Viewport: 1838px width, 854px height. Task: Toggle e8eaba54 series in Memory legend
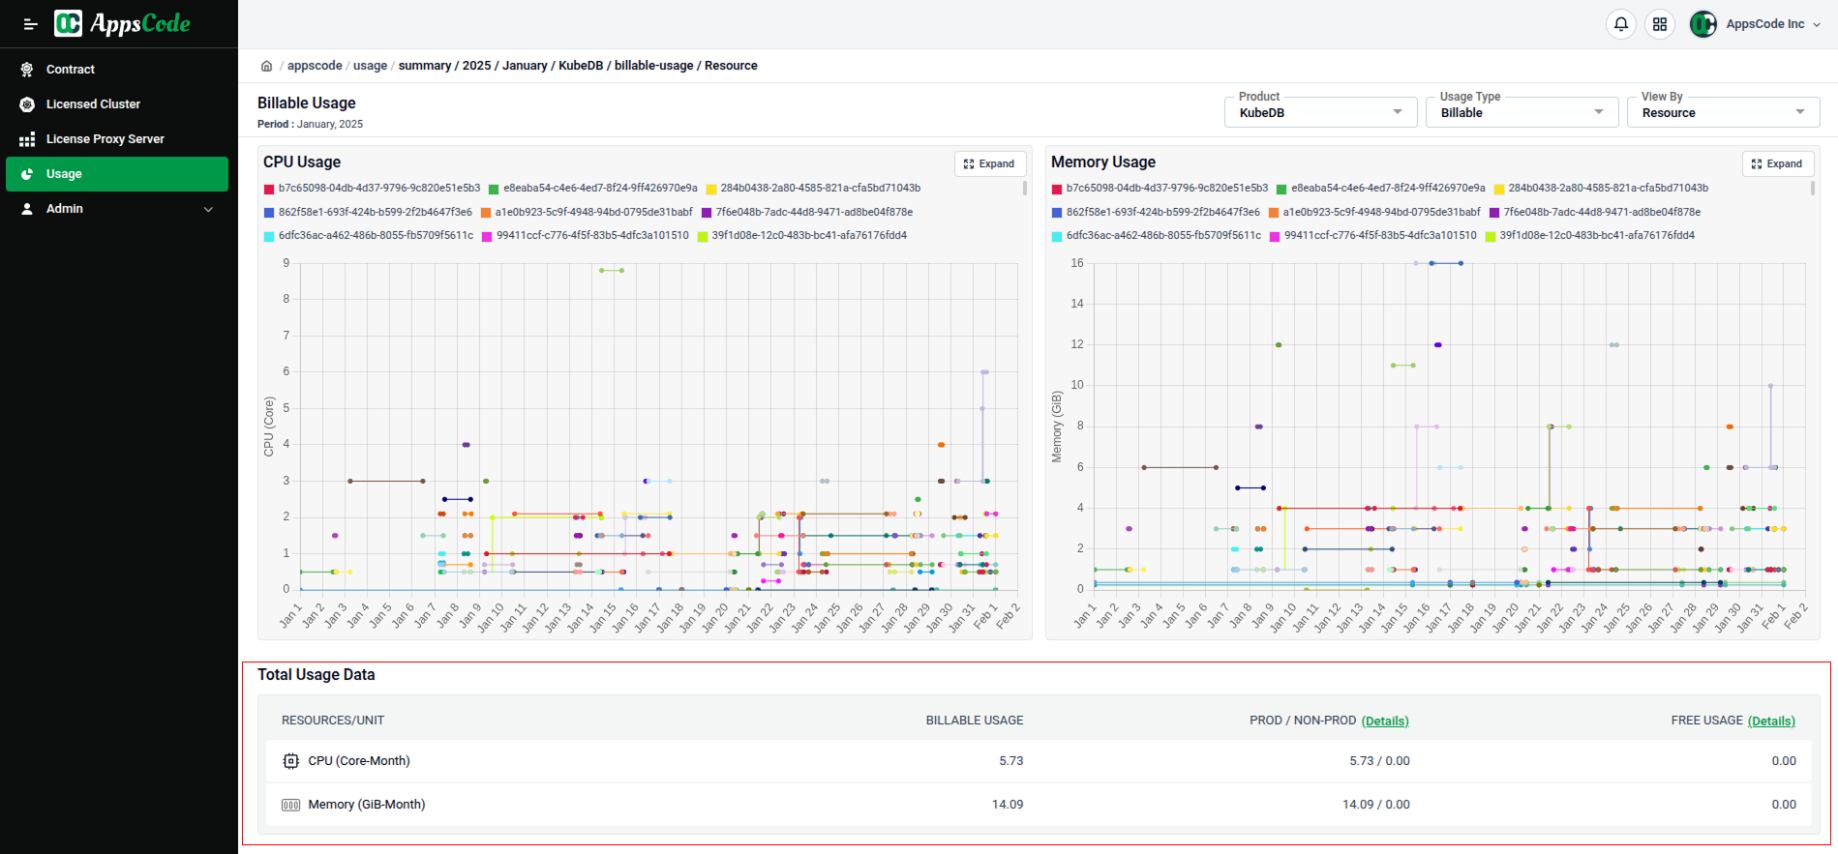[x=1387, y=189]
